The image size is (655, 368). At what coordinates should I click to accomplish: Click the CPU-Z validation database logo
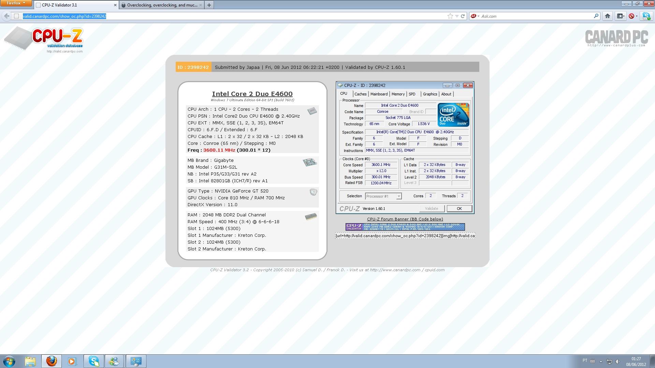coord(44,40)
